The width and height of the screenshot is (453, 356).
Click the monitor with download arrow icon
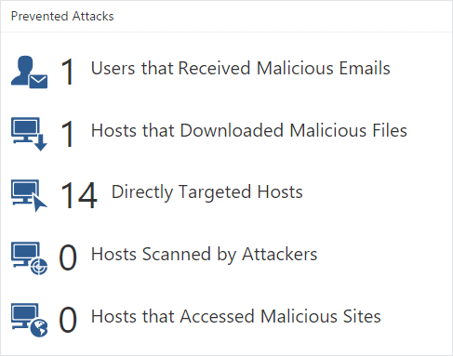[x=29, y=134]
